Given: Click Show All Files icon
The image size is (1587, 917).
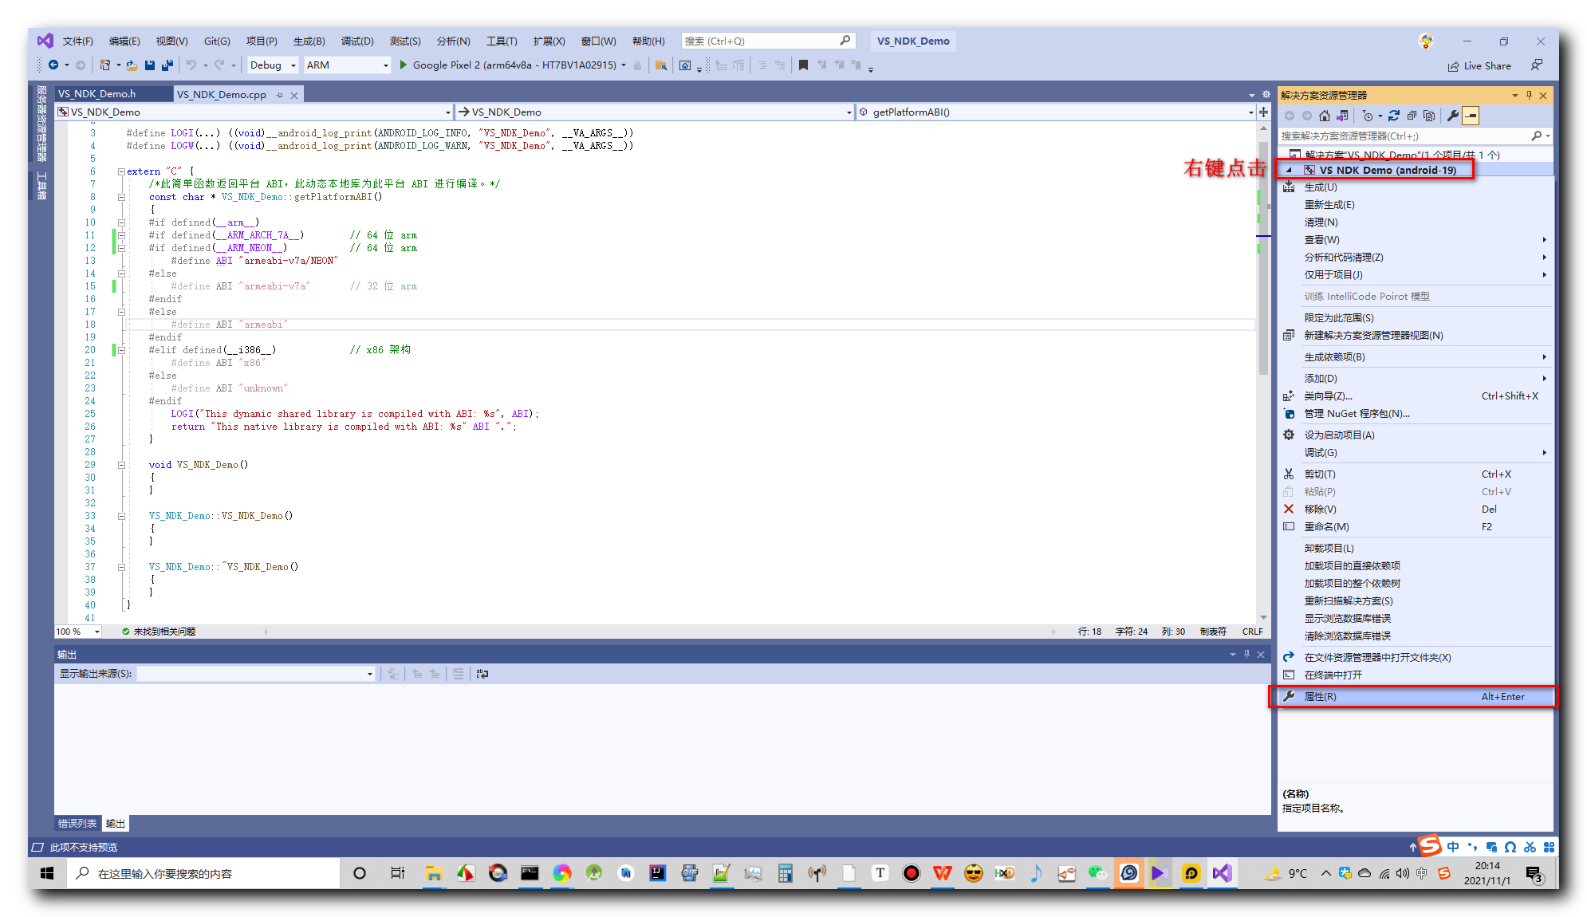Looking at the screenshot, I should click(x=1429, y=116).
